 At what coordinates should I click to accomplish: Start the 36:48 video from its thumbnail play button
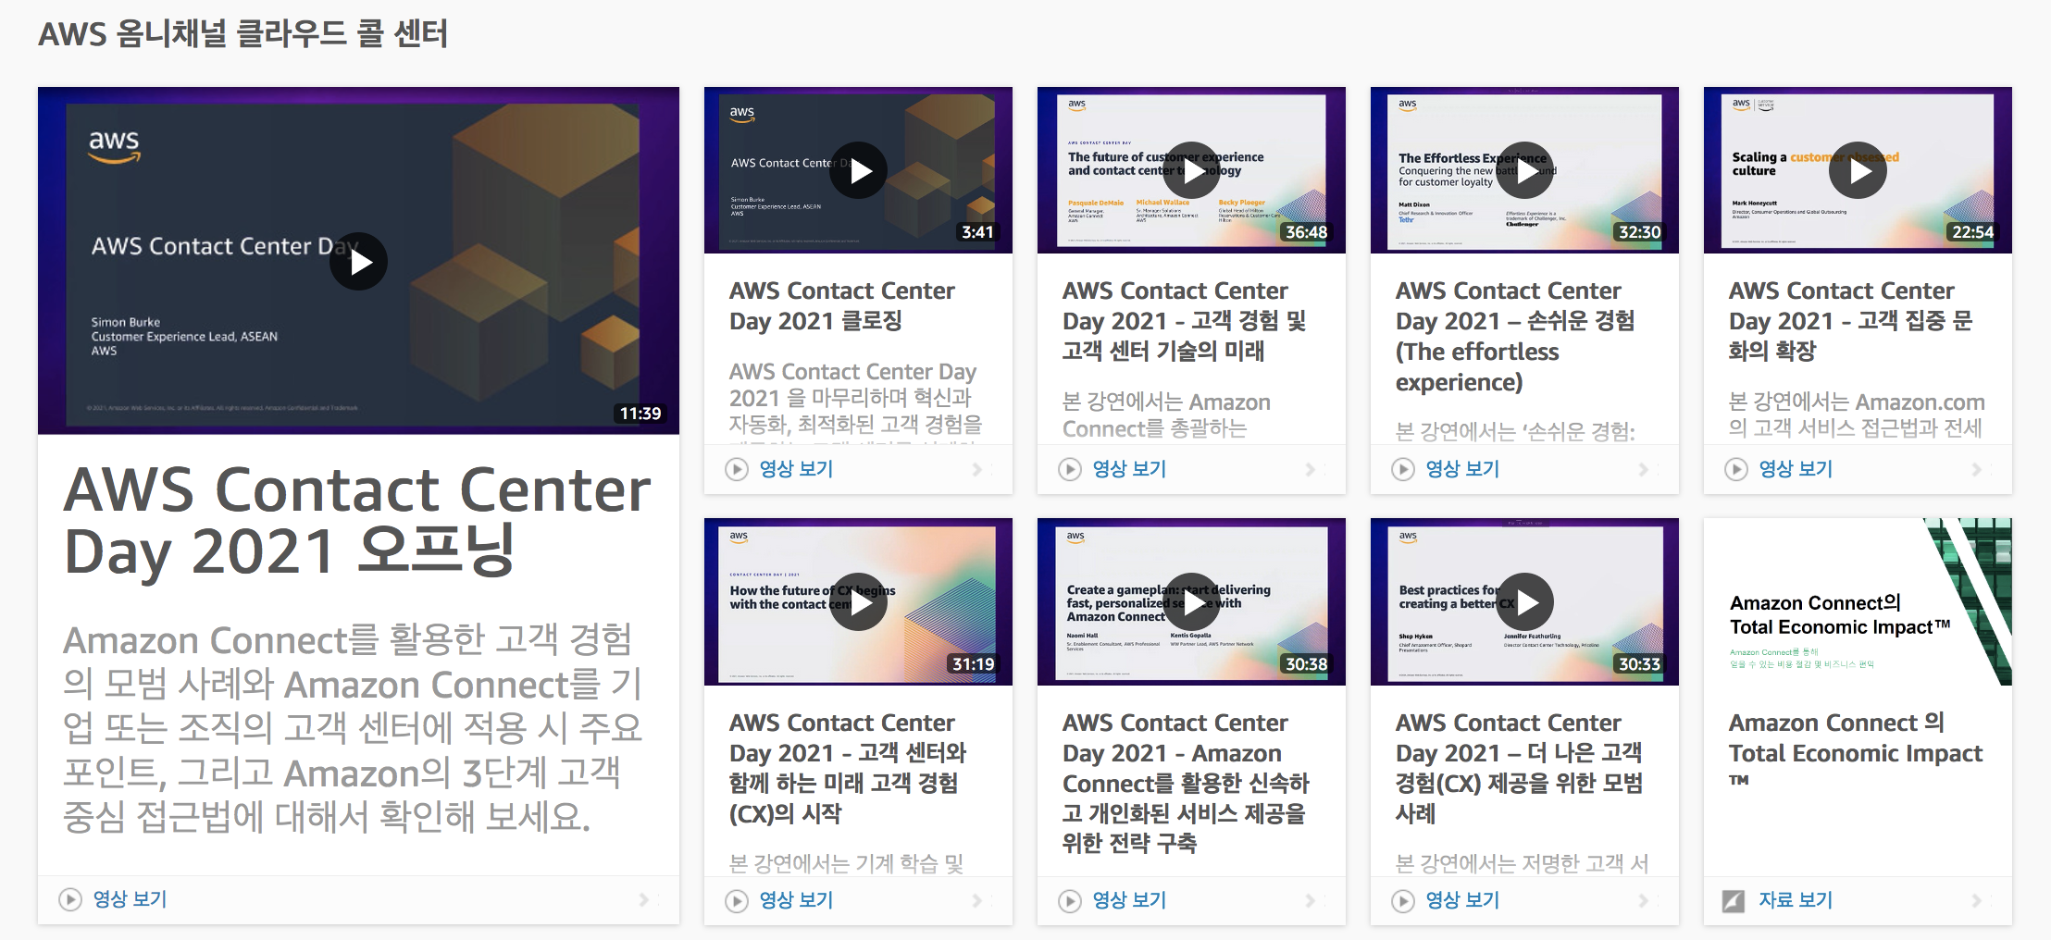tap(1191, 170)
